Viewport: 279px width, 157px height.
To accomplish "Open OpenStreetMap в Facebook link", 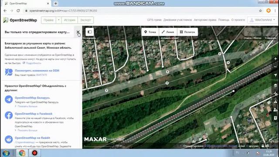I will click(34, 113).
